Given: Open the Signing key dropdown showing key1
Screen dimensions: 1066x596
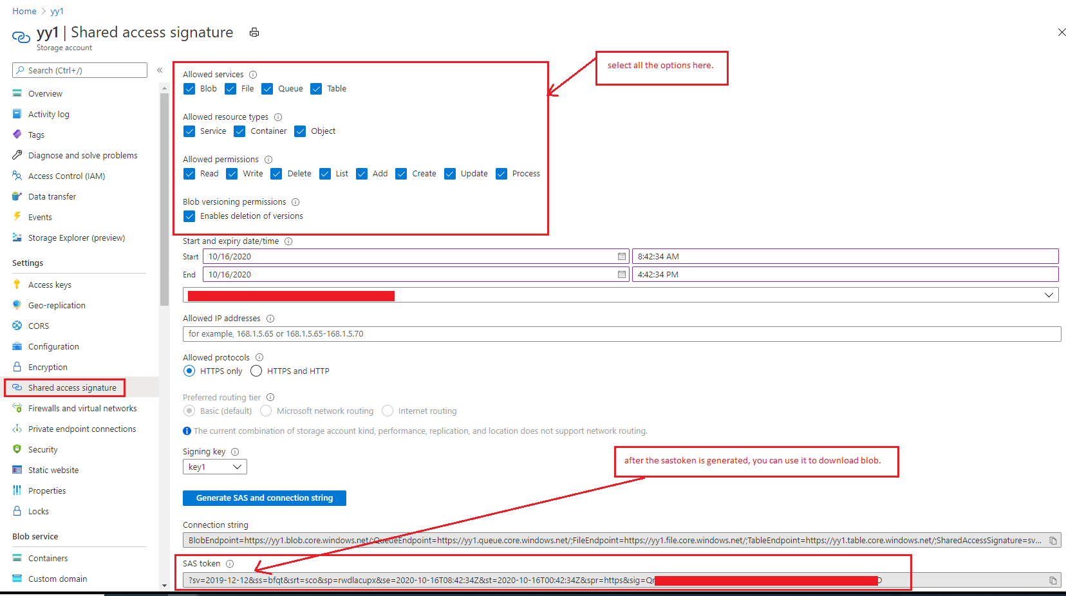Looking at the screenshot, I should tap(215, 467).
